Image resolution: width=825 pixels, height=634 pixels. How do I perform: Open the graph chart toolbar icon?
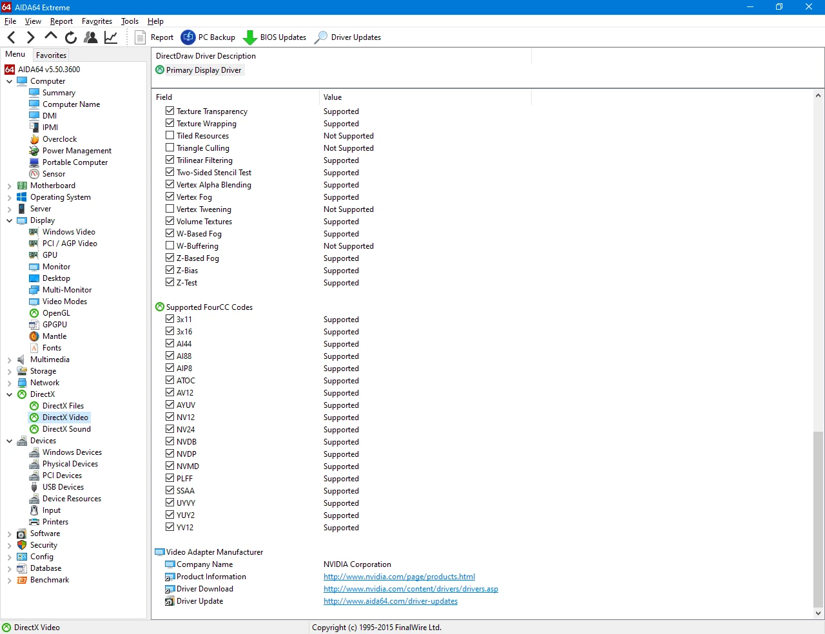point(111,37)
